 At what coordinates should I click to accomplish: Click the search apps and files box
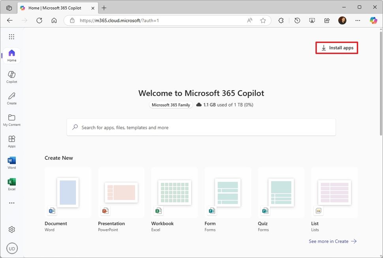(x=201, y=127)
